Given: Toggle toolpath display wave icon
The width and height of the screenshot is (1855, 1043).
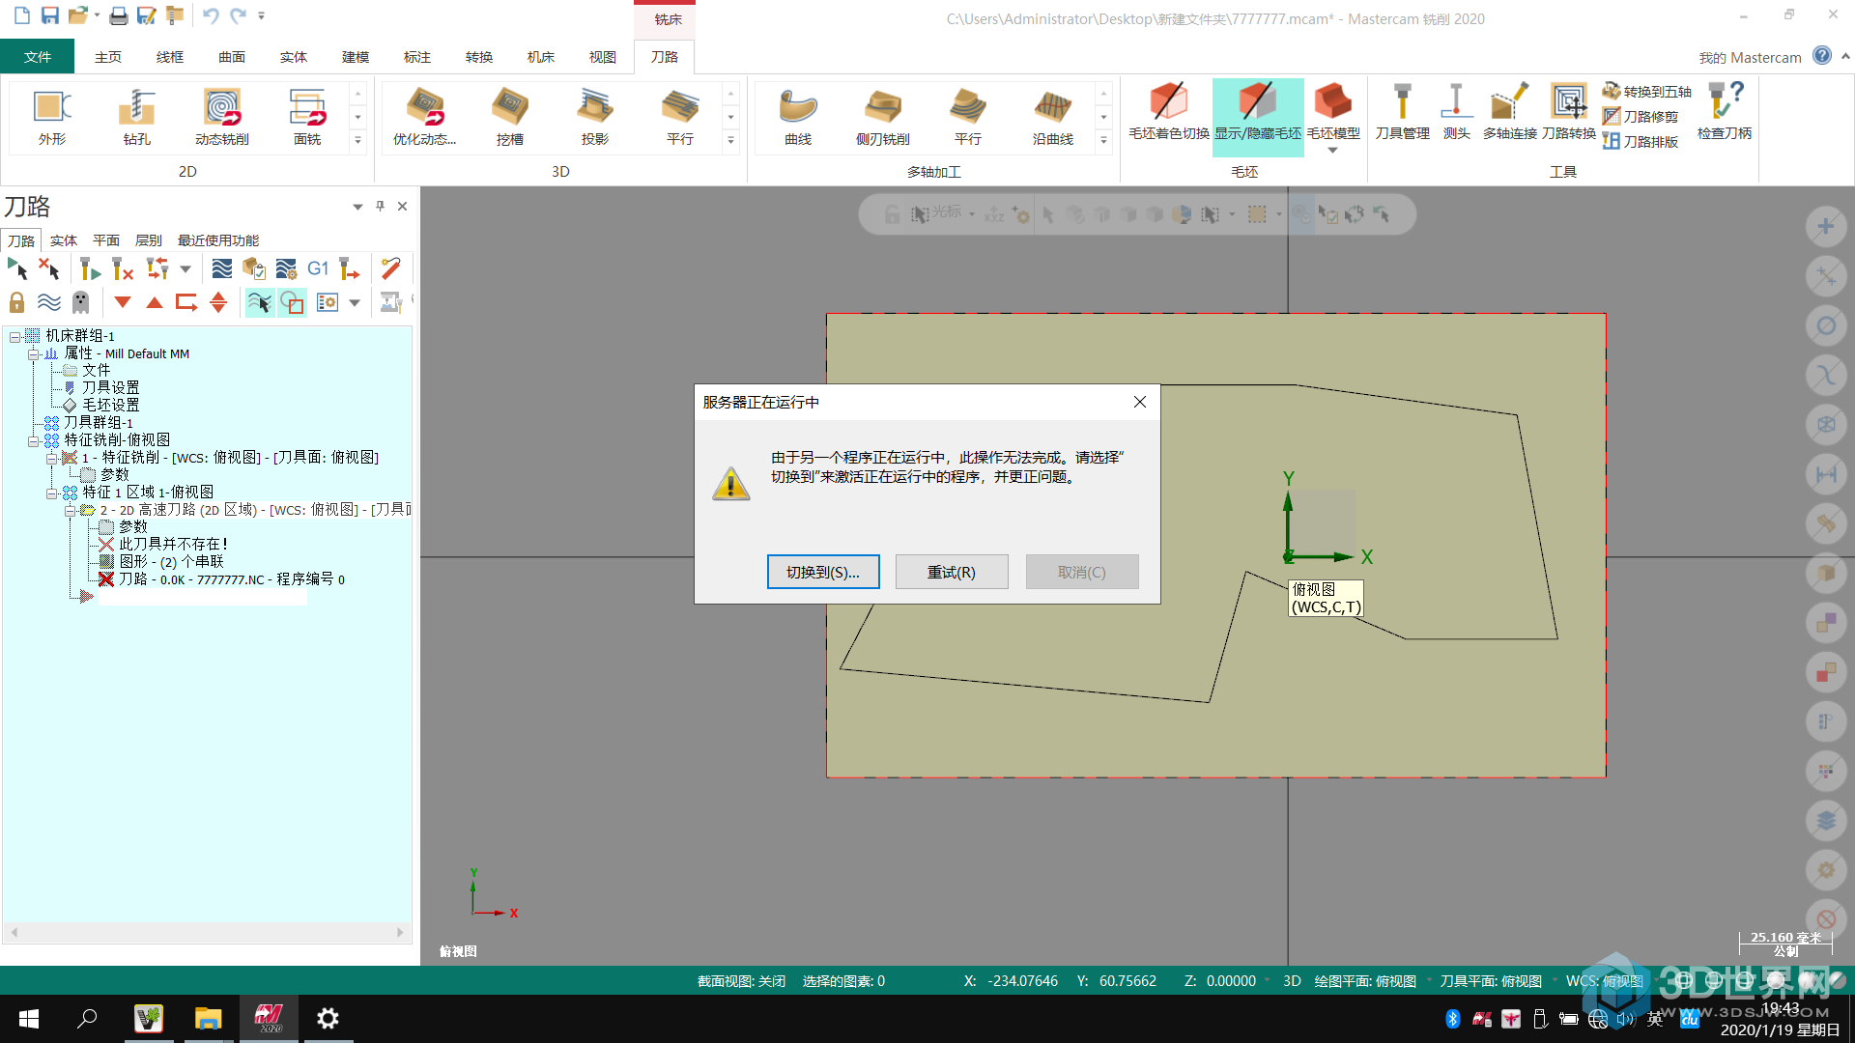Looking at the screenshot, I should pos(48,302).
